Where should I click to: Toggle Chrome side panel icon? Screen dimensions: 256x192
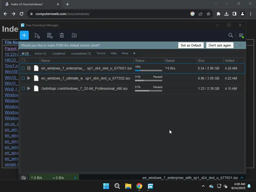[234, 14]
